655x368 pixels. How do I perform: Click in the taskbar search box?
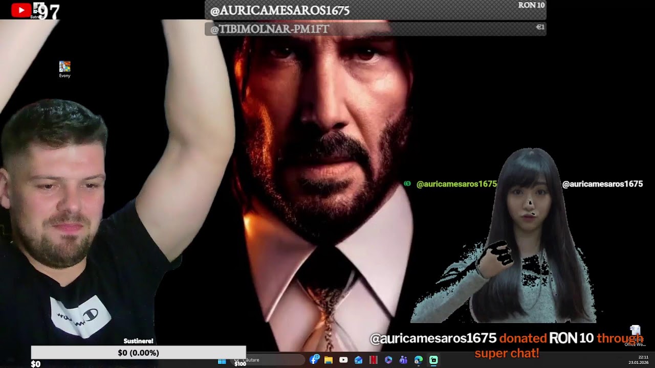pyautogui.click(x=267, y=360)
